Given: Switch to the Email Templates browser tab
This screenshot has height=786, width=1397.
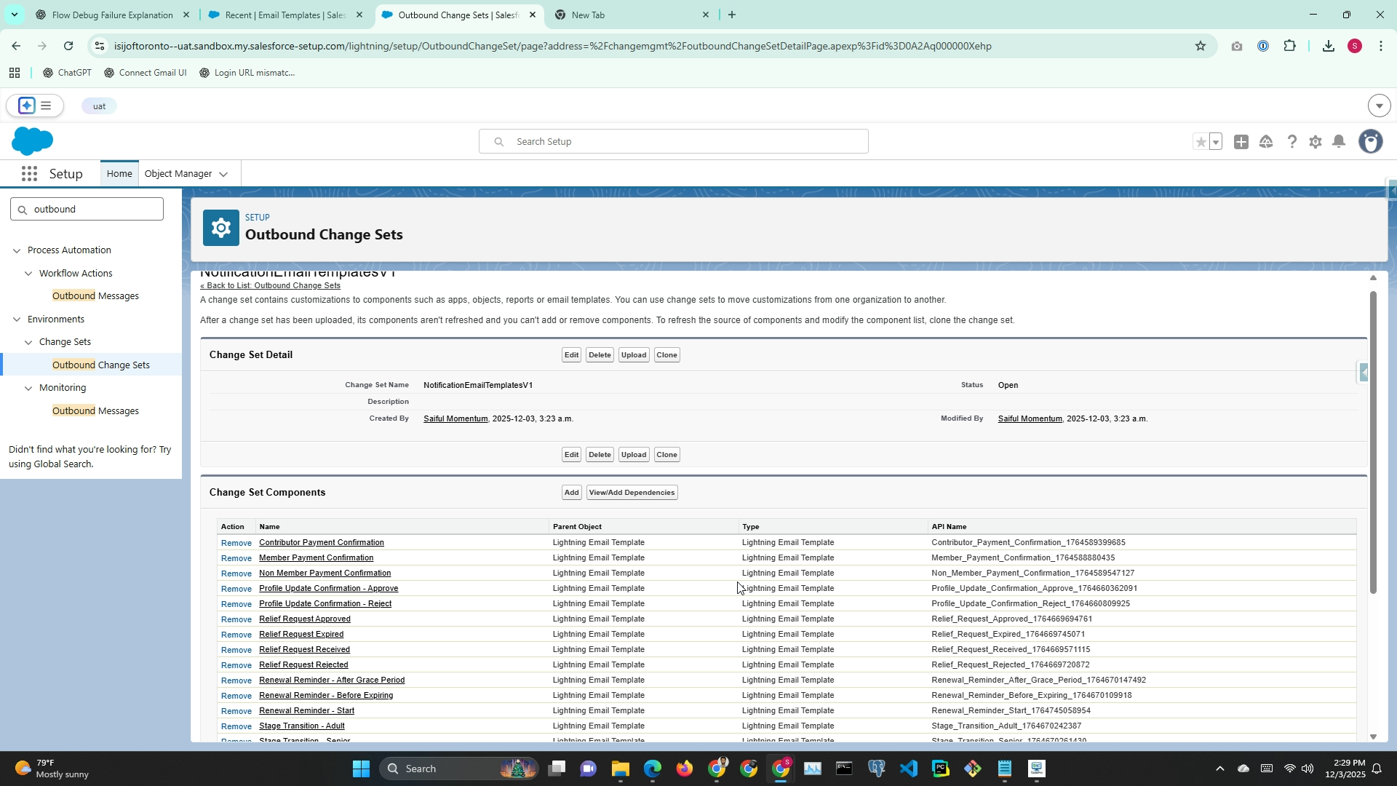Looking at the screenshot, I should 284,15.
